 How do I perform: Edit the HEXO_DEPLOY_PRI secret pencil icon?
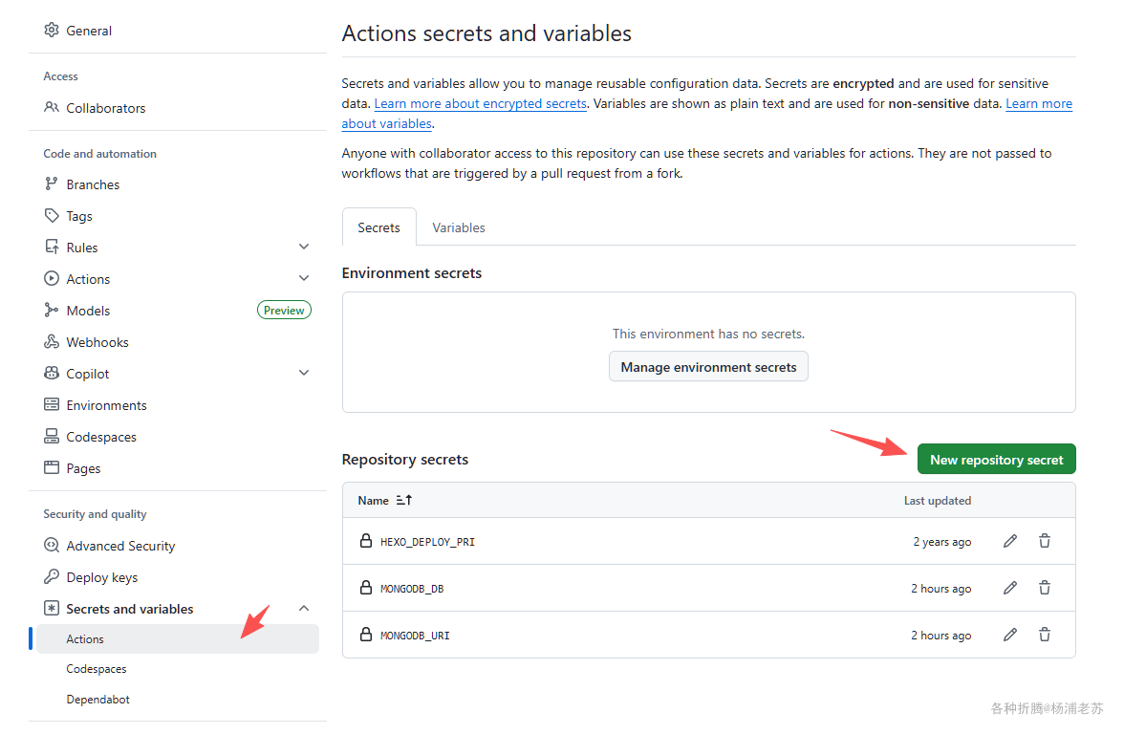(1010, 541)
